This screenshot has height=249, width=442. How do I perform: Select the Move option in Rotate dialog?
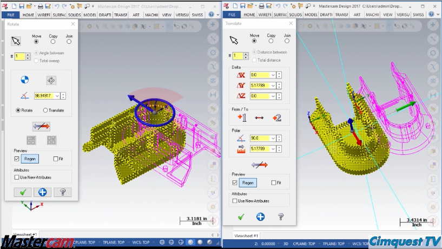click(36, 42)
